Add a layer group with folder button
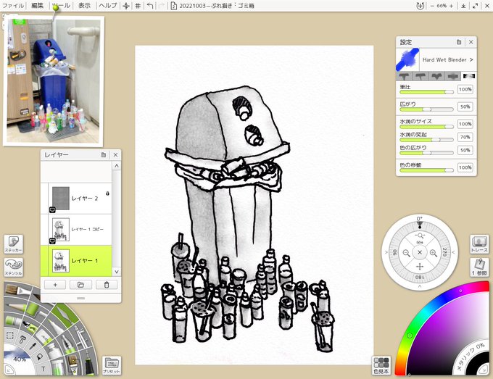 (80, 285)
